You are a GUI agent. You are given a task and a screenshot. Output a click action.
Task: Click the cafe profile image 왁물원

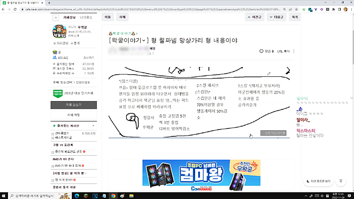tap(59, 31)
